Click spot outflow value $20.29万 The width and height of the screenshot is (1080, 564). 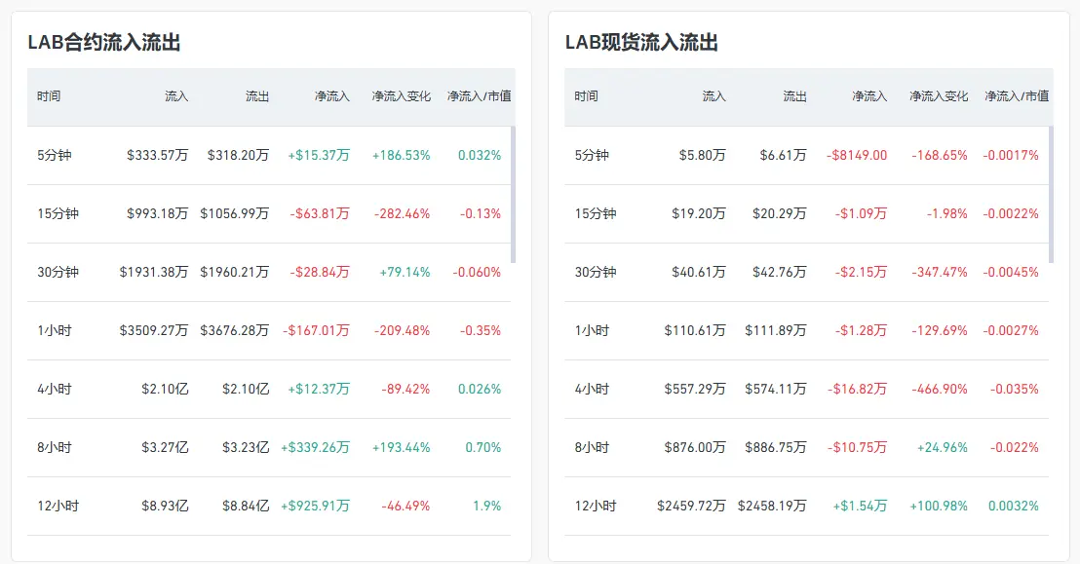click(780, 213)
